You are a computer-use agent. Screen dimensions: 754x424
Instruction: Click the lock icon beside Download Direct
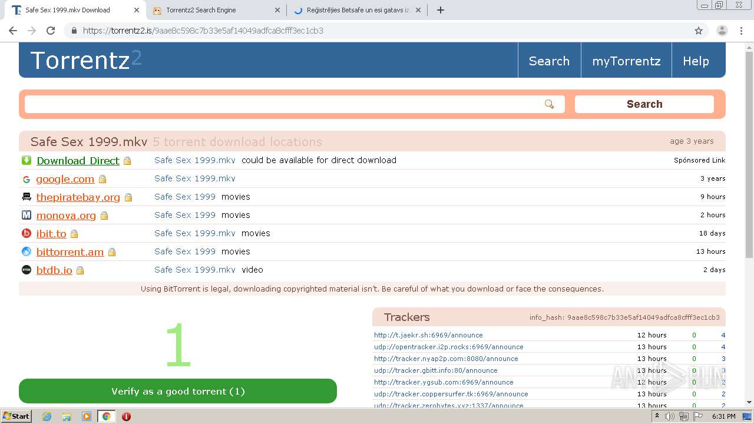pos(127,161)
